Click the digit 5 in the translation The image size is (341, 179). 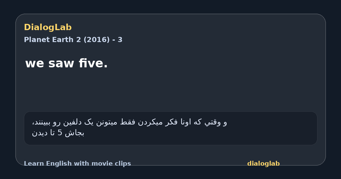pos(60,133)
